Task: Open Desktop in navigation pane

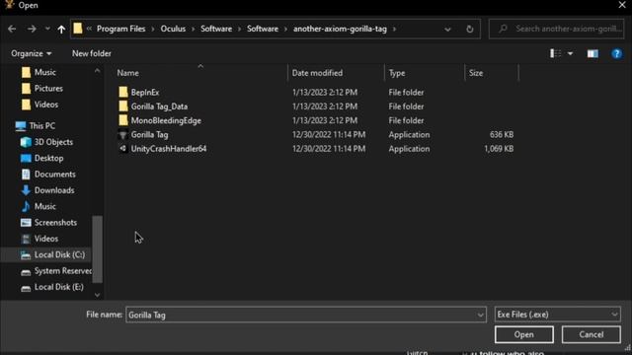Action: 48,158
